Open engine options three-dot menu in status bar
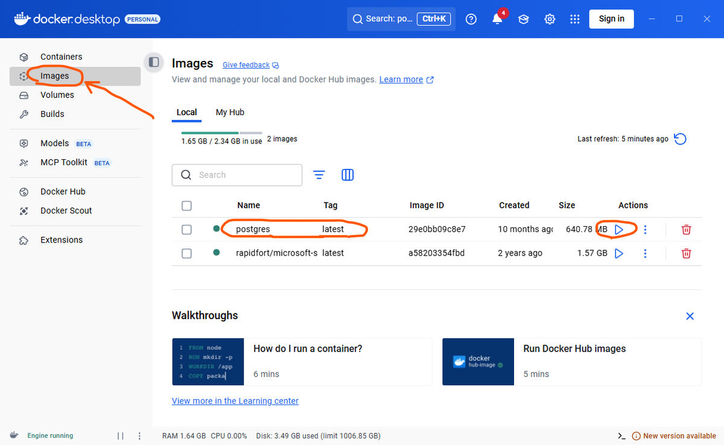 coord(139,436)
